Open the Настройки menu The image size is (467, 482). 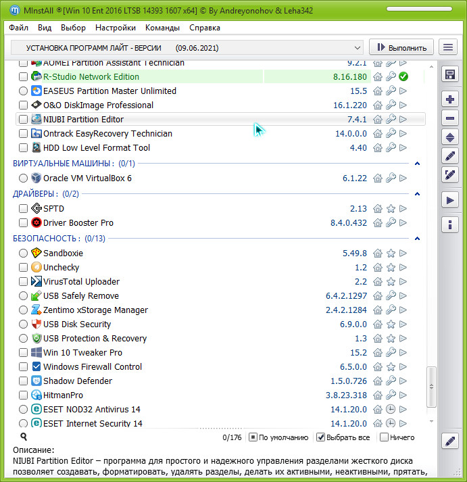click(116, 28)
